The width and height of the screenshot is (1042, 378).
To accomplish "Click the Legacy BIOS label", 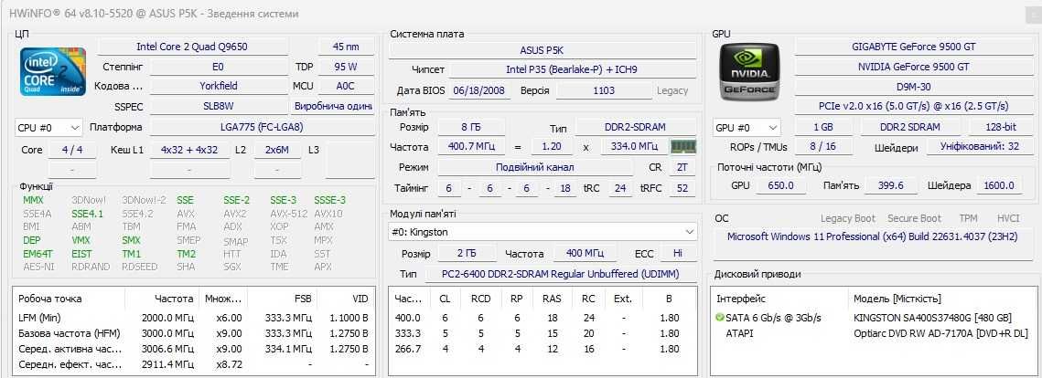I will tap(672, 91).
